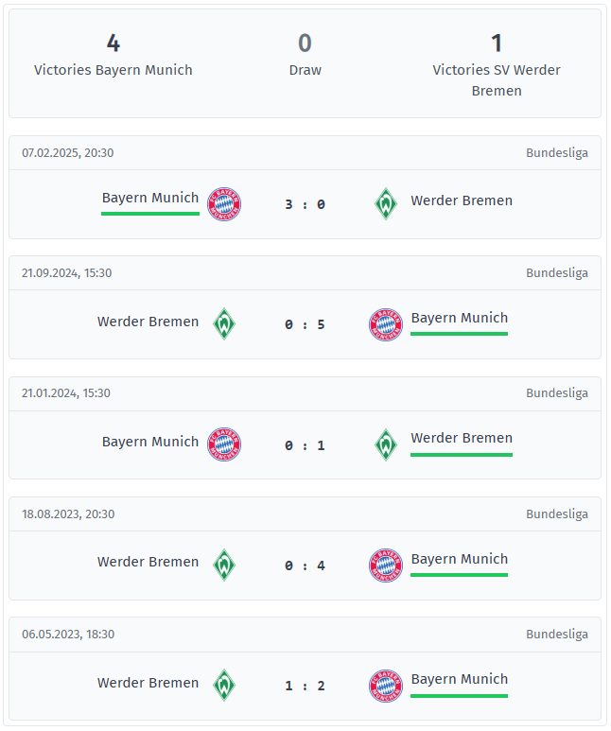Select Bayern Munich crest in the 21.09.2024 match
Screen dimensions: 611x731
[x=386, y=324]
